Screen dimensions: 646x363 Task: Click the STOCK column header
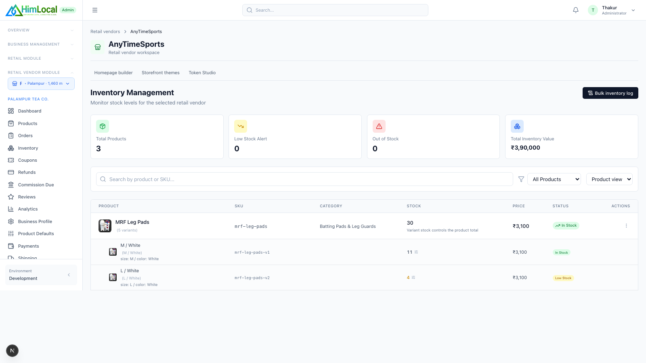[414, 206]
